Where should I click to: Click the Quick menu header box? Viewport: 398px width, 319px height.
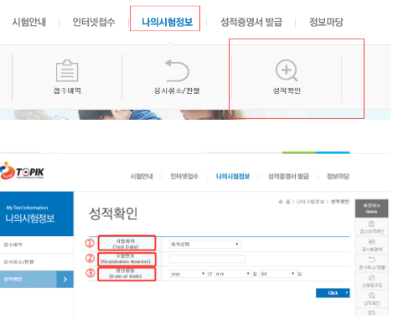tap(371, 208)
